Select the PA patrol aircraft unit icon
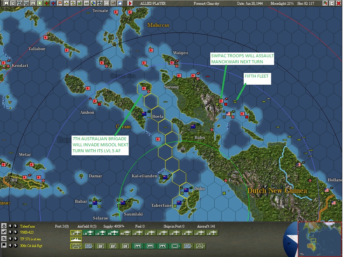This screenshot has width=345, height=257. point(113,233)
